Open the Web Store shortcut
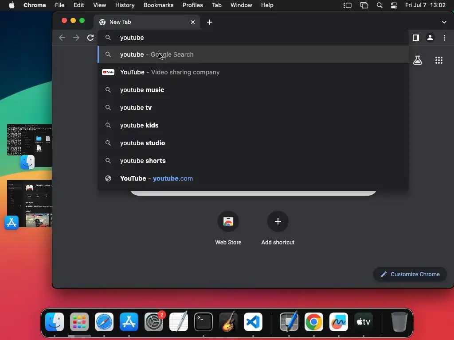Viewport: 454px width, 340px height. (228, 228)
